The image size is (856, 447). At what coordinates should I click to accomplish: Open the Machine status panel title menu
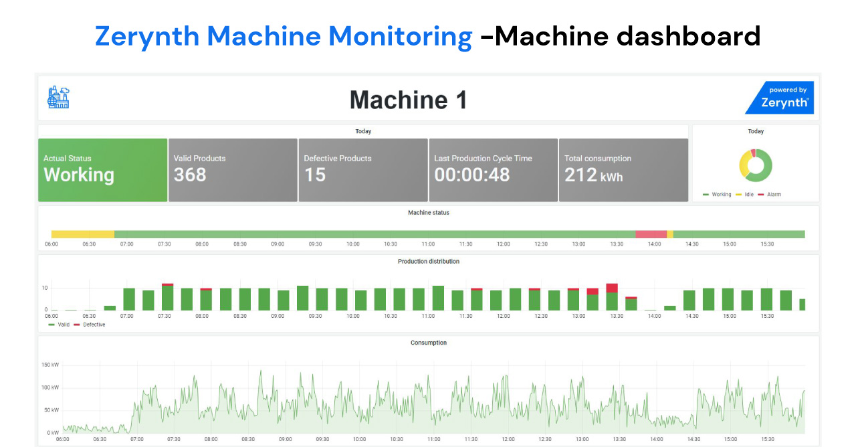click(x=429, y=213)
